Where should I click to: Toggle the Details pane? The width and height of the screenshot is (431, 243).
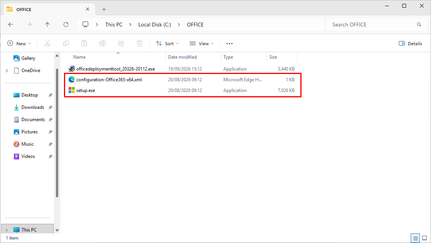410,43
